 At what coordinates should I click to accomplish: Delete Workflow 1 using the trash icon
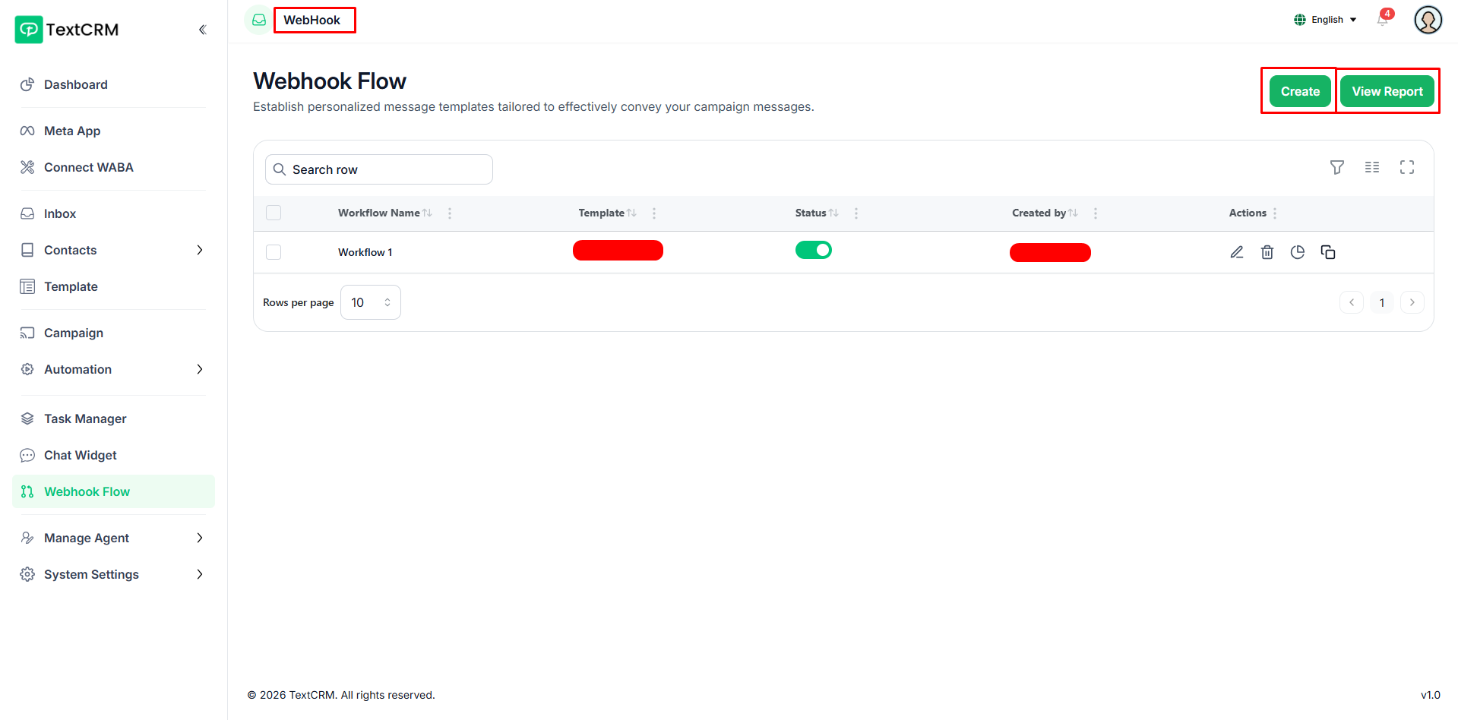(1267, 252)
